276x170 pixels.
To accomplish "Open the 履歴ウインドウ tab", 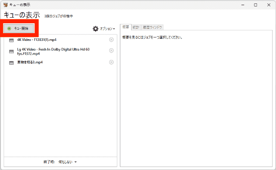I will click(152, 27).
